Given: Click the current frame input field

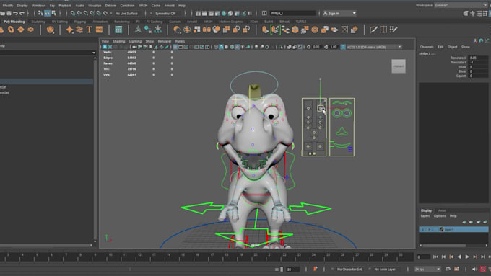Looking at the screenshot, I should coord(423,257).
